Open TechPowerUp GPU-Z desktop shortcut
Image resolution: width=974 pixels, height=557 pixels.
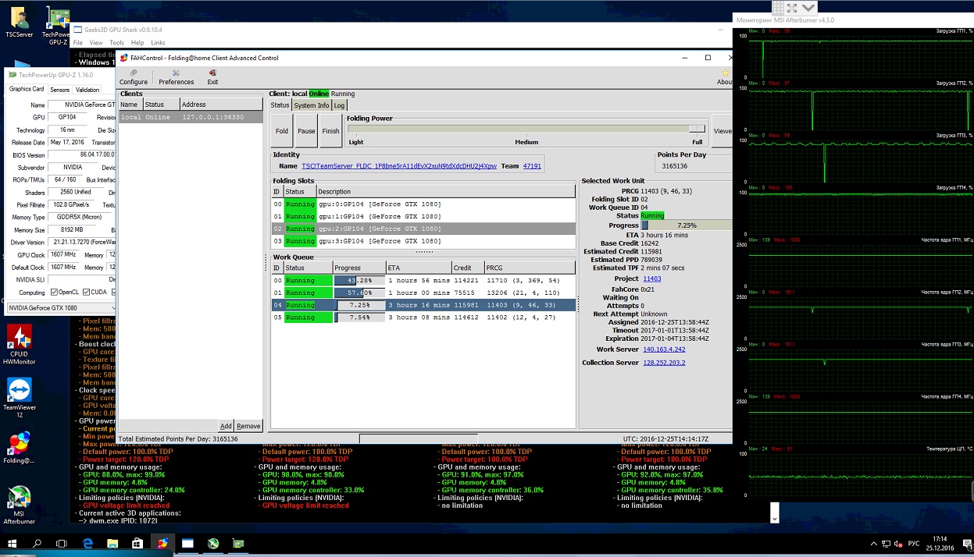(x=58, y=25)
